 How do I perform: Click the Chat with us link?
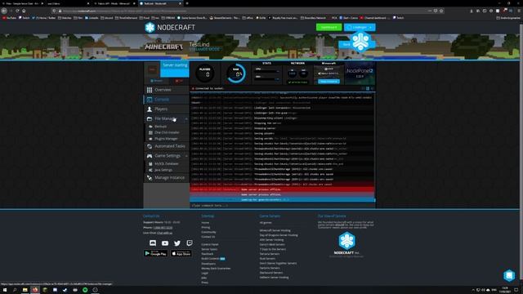coord(164,233)
